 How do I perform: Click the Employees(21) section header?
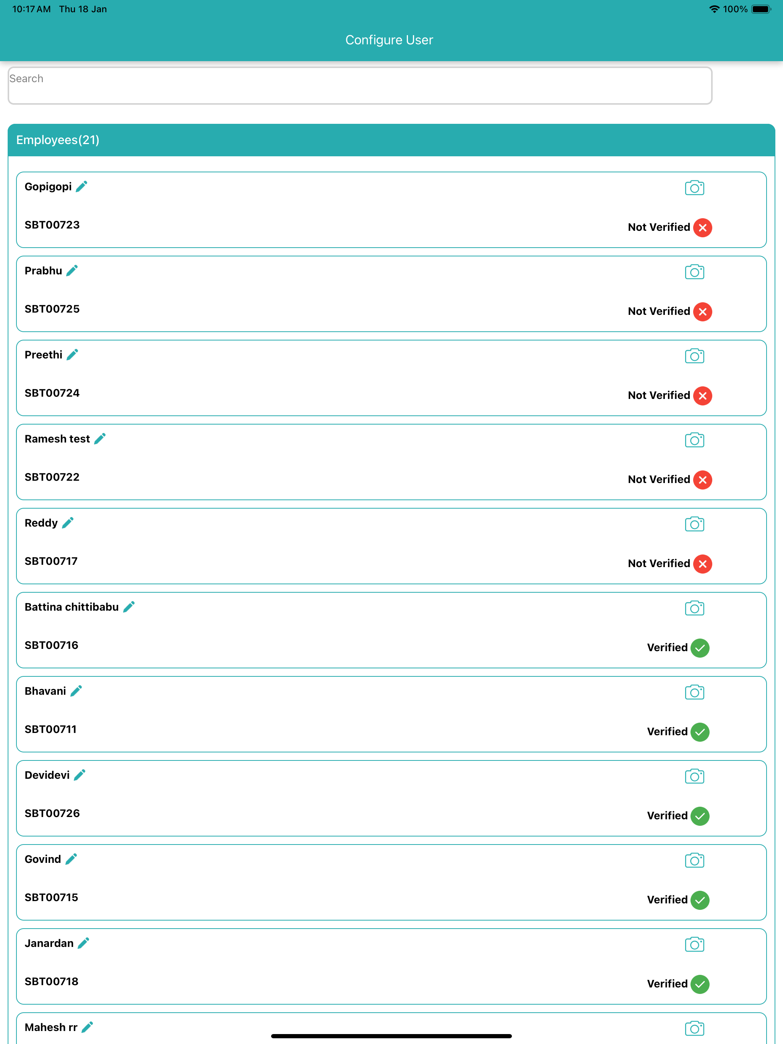(391, 140)
